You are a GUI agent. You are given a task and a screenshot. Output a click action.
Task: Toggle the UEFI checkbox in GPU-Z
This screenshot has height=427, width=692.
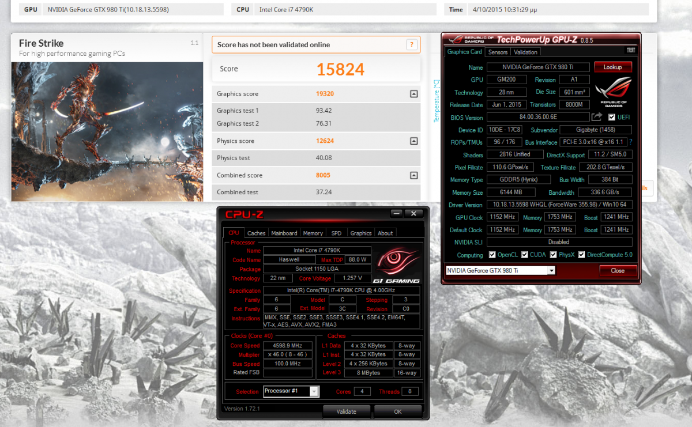click(612, 117)
